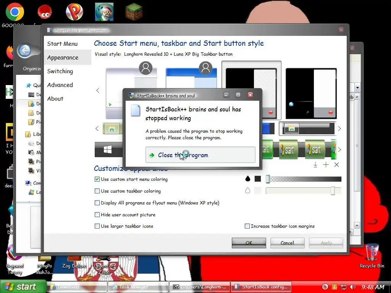Click the volume speaker tray icon

(x=352, y=287)
